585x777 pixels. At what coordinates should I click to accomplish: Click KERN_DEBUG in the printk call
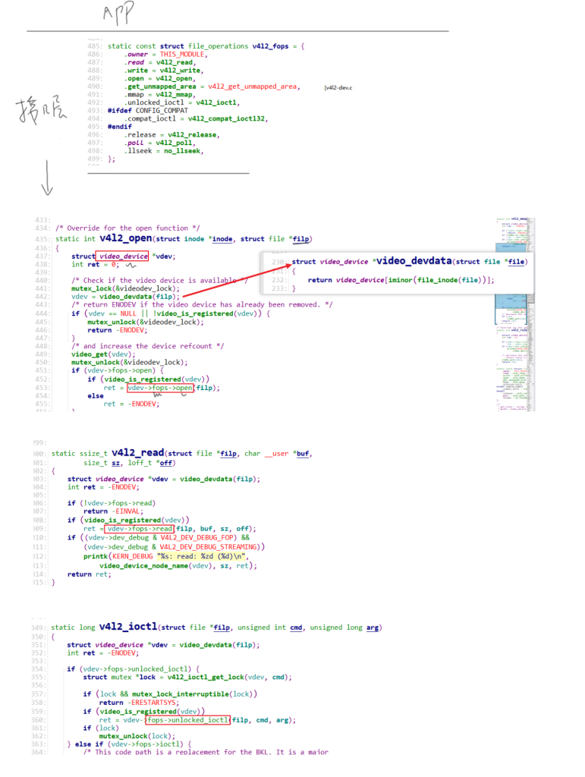click(x=132, y=556)
